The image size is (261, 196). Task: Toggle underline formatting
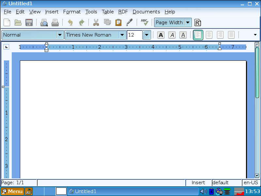coord(183,35)
